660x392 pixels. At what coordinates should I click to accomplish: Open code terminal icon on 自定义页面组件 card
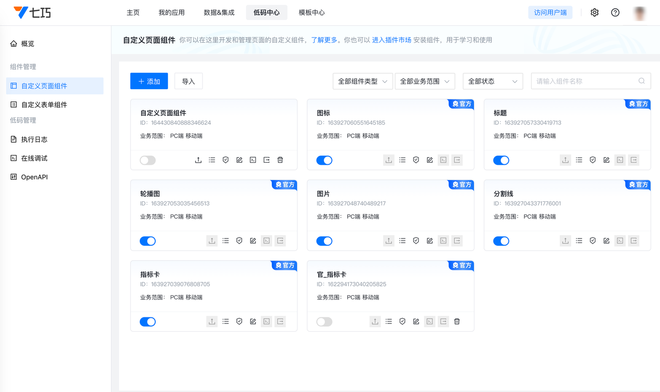coord(253,160)
